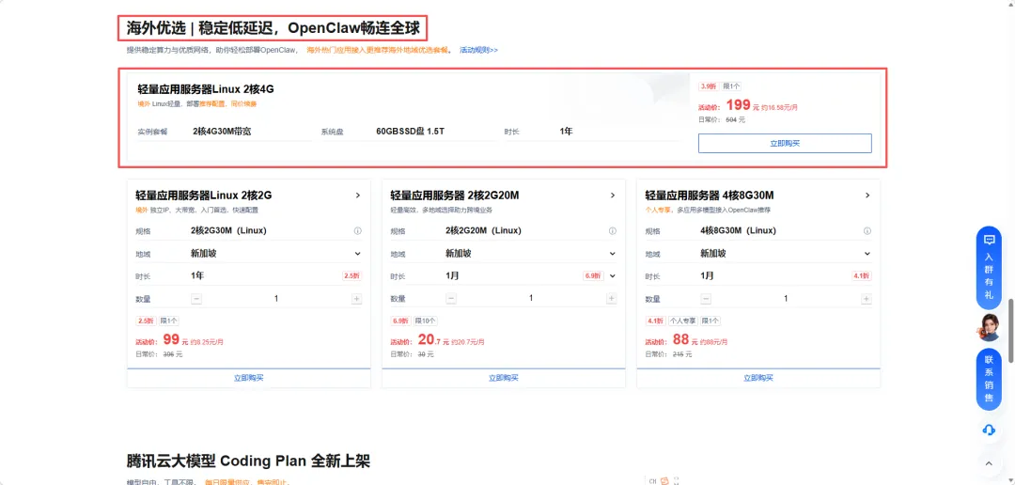Click the quantity field on 2核2G20M card
The image size is (1015, 485).
pyautogui.click(x=531, y=299)
